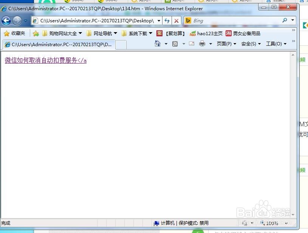Click the IE logo in title bar
Image resolution: width=308 pixels, height=233 pixels.
[x=4, y=9]
